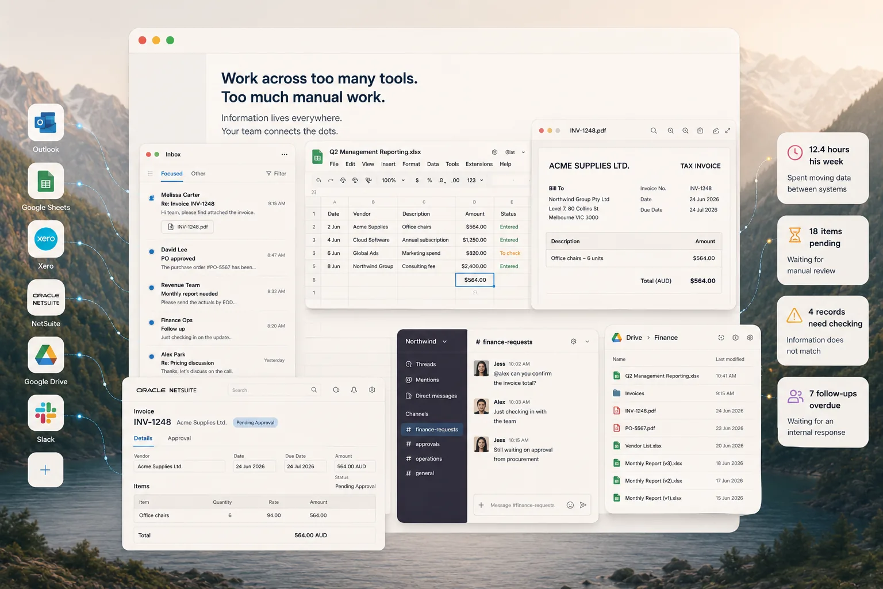
Task: Open the Data menu in the spreadsheet
Action: [x=433, y=164]
